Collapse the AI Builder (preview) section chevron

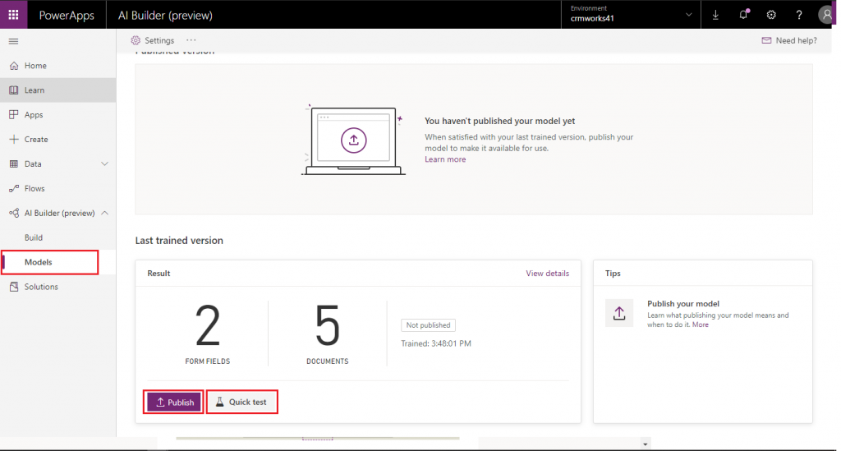[104, 213]
